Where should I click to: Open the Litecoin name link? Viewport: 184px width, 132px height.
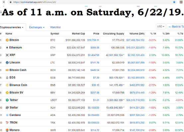[x=15, y=62]
